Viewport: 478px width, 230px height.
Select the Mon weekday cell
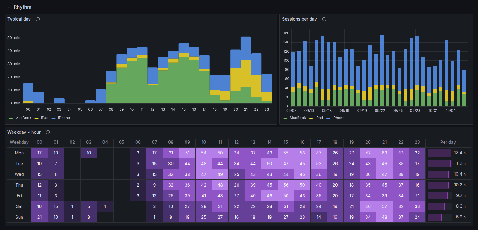tap(19, 153)
